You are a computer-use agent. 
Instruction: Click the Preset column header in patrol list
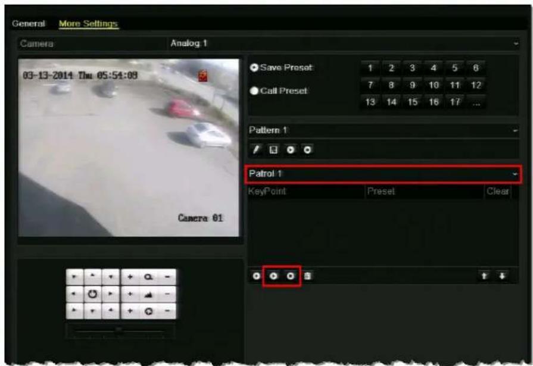pyautogui.click(x=425, y=191)
